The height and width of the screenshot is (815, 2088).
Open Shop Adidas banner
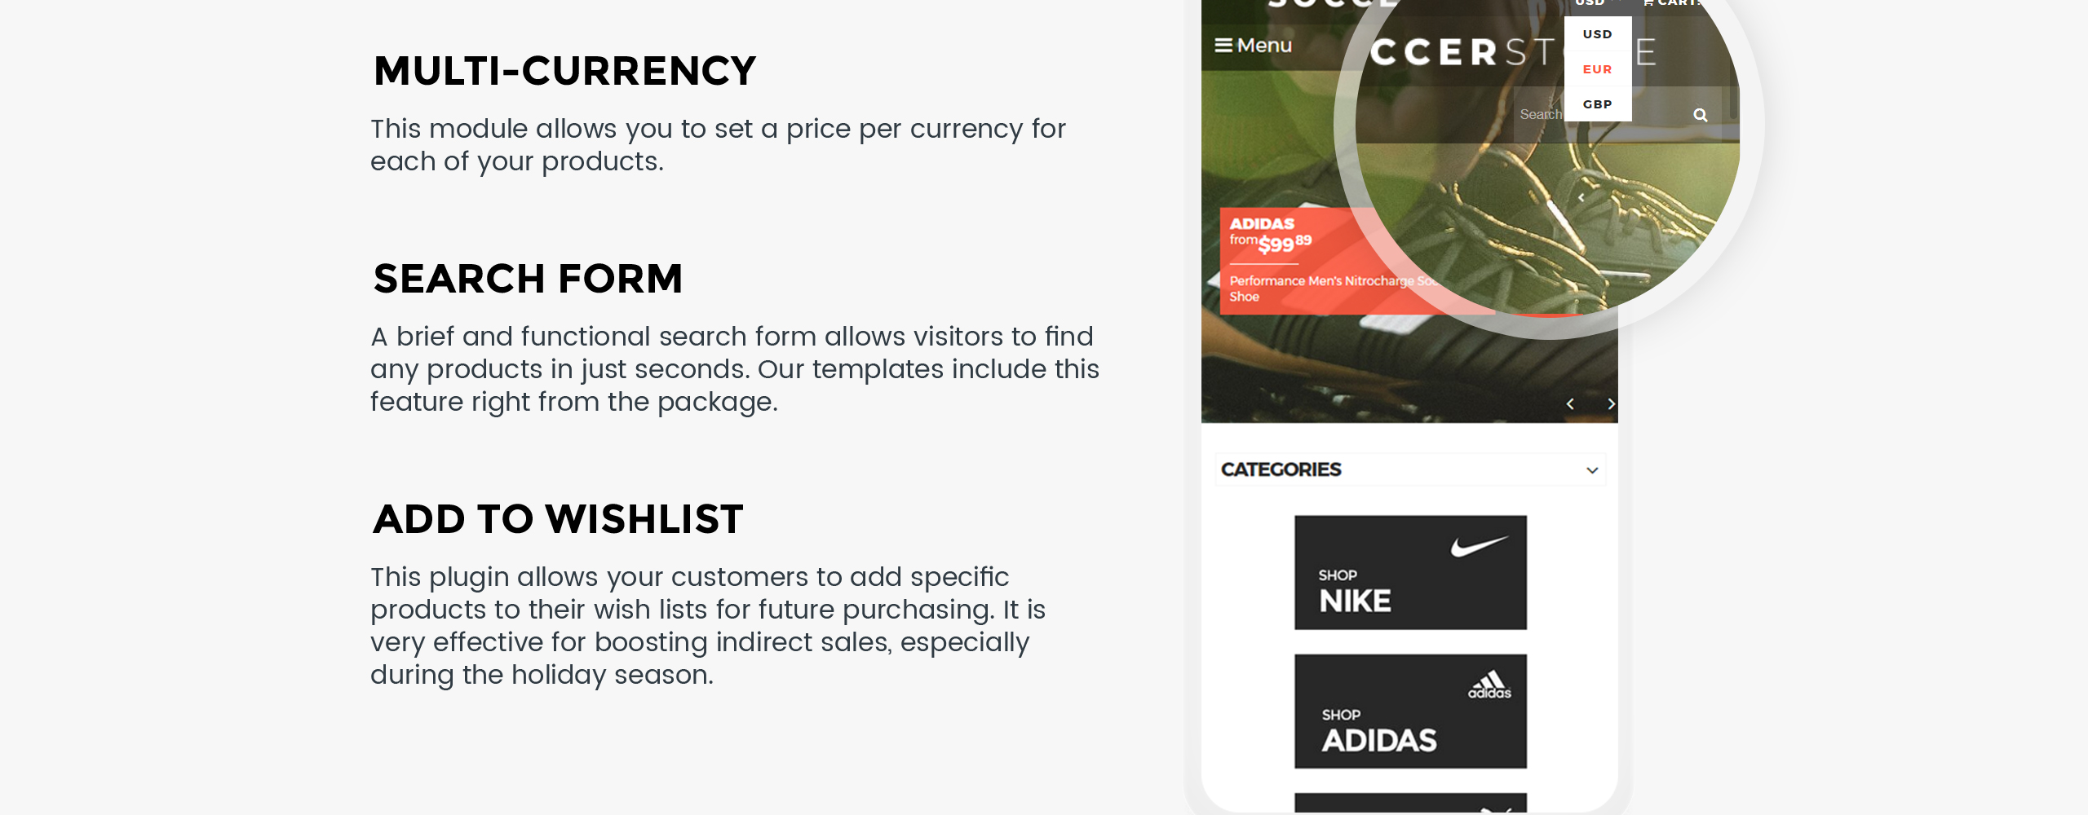coord(1410,711)
